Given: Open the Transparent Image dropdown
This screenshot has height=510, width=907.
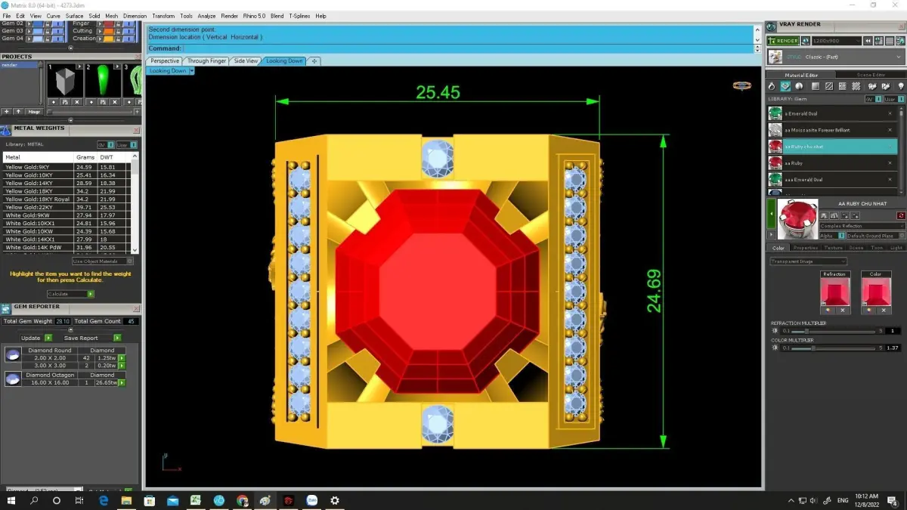Looking at the screenshot, I should [808, 261].
